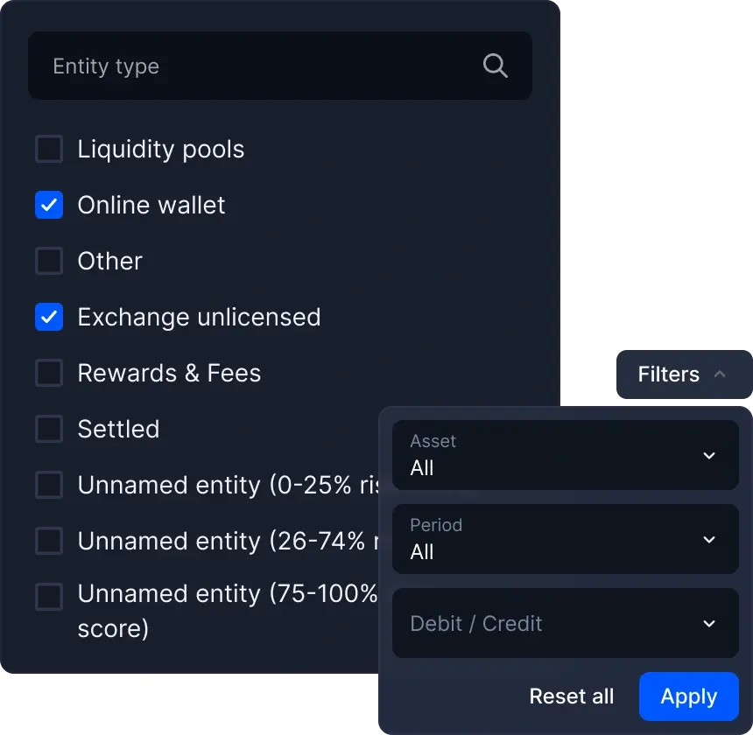Click the Asset dropdown arrow icon
Viewport: 753px width, 735px height.
(709, 455)
